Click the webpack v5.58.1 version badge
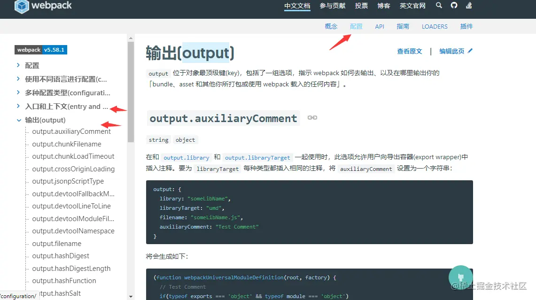Viewport: 536px width, 300px height. [41, 50]
